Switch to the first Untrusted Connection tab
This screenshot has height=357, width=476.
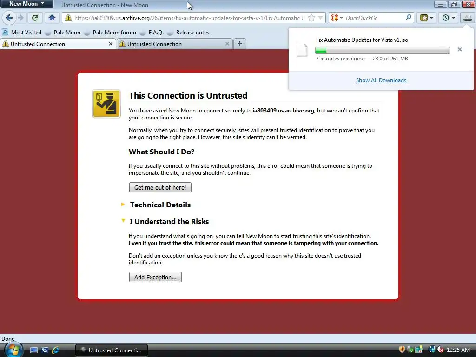[x=58, y=44]
